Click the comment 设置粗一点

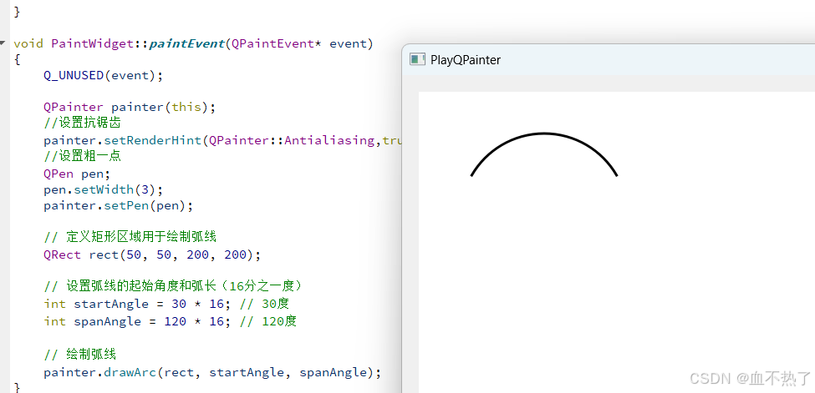pyautogui.click(x=83, y=156)
